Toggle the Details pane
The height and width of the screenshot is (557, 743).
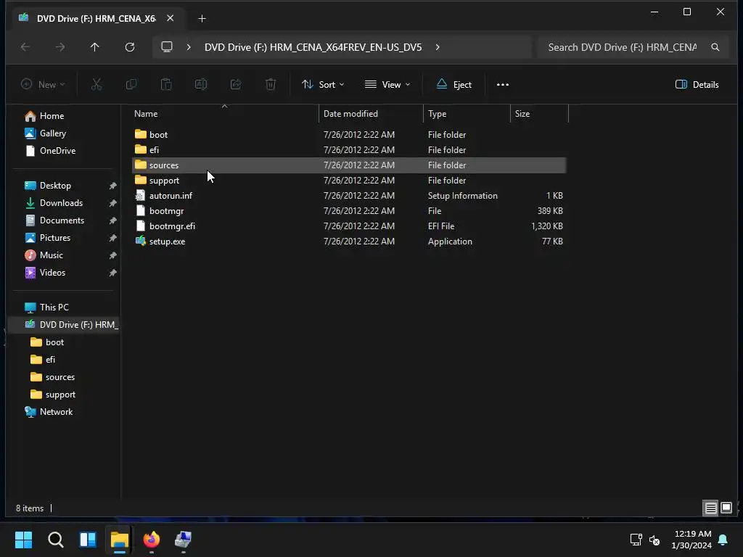(x=697, y=84)
